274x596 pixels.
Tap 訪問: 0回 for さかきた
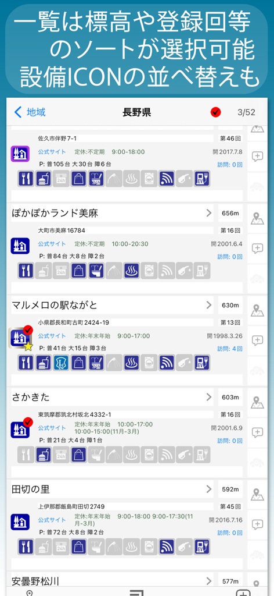(x=230, y=441)
